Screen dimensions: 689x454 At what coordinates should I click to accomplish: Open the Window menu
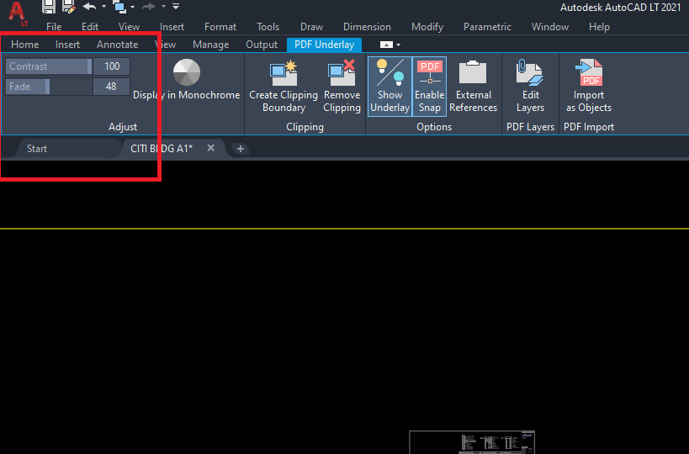549,27
